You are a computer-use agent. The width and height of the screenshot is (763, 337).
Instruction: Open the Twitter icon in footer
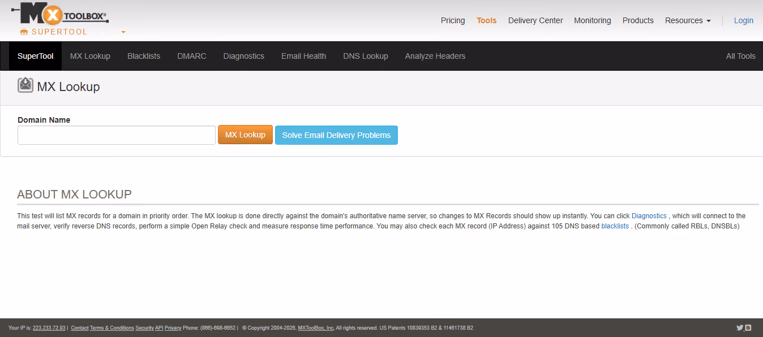739,327
